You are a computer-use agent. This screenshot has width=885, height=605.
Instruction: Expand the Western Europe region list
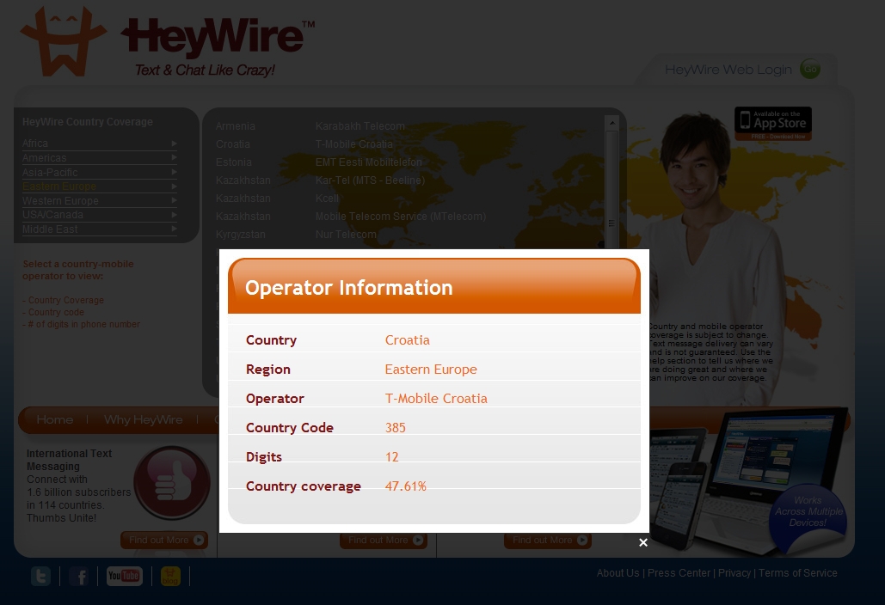click(x=99, y=201)
